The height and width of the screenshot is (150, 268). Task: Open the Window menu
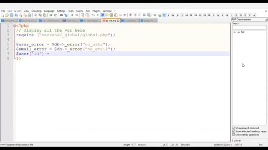107,11
